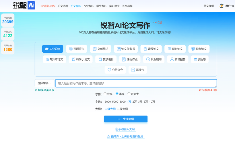Set word count to 8000
The height and width of the screenshot is (143, 235).
click(x=123, y=102)
